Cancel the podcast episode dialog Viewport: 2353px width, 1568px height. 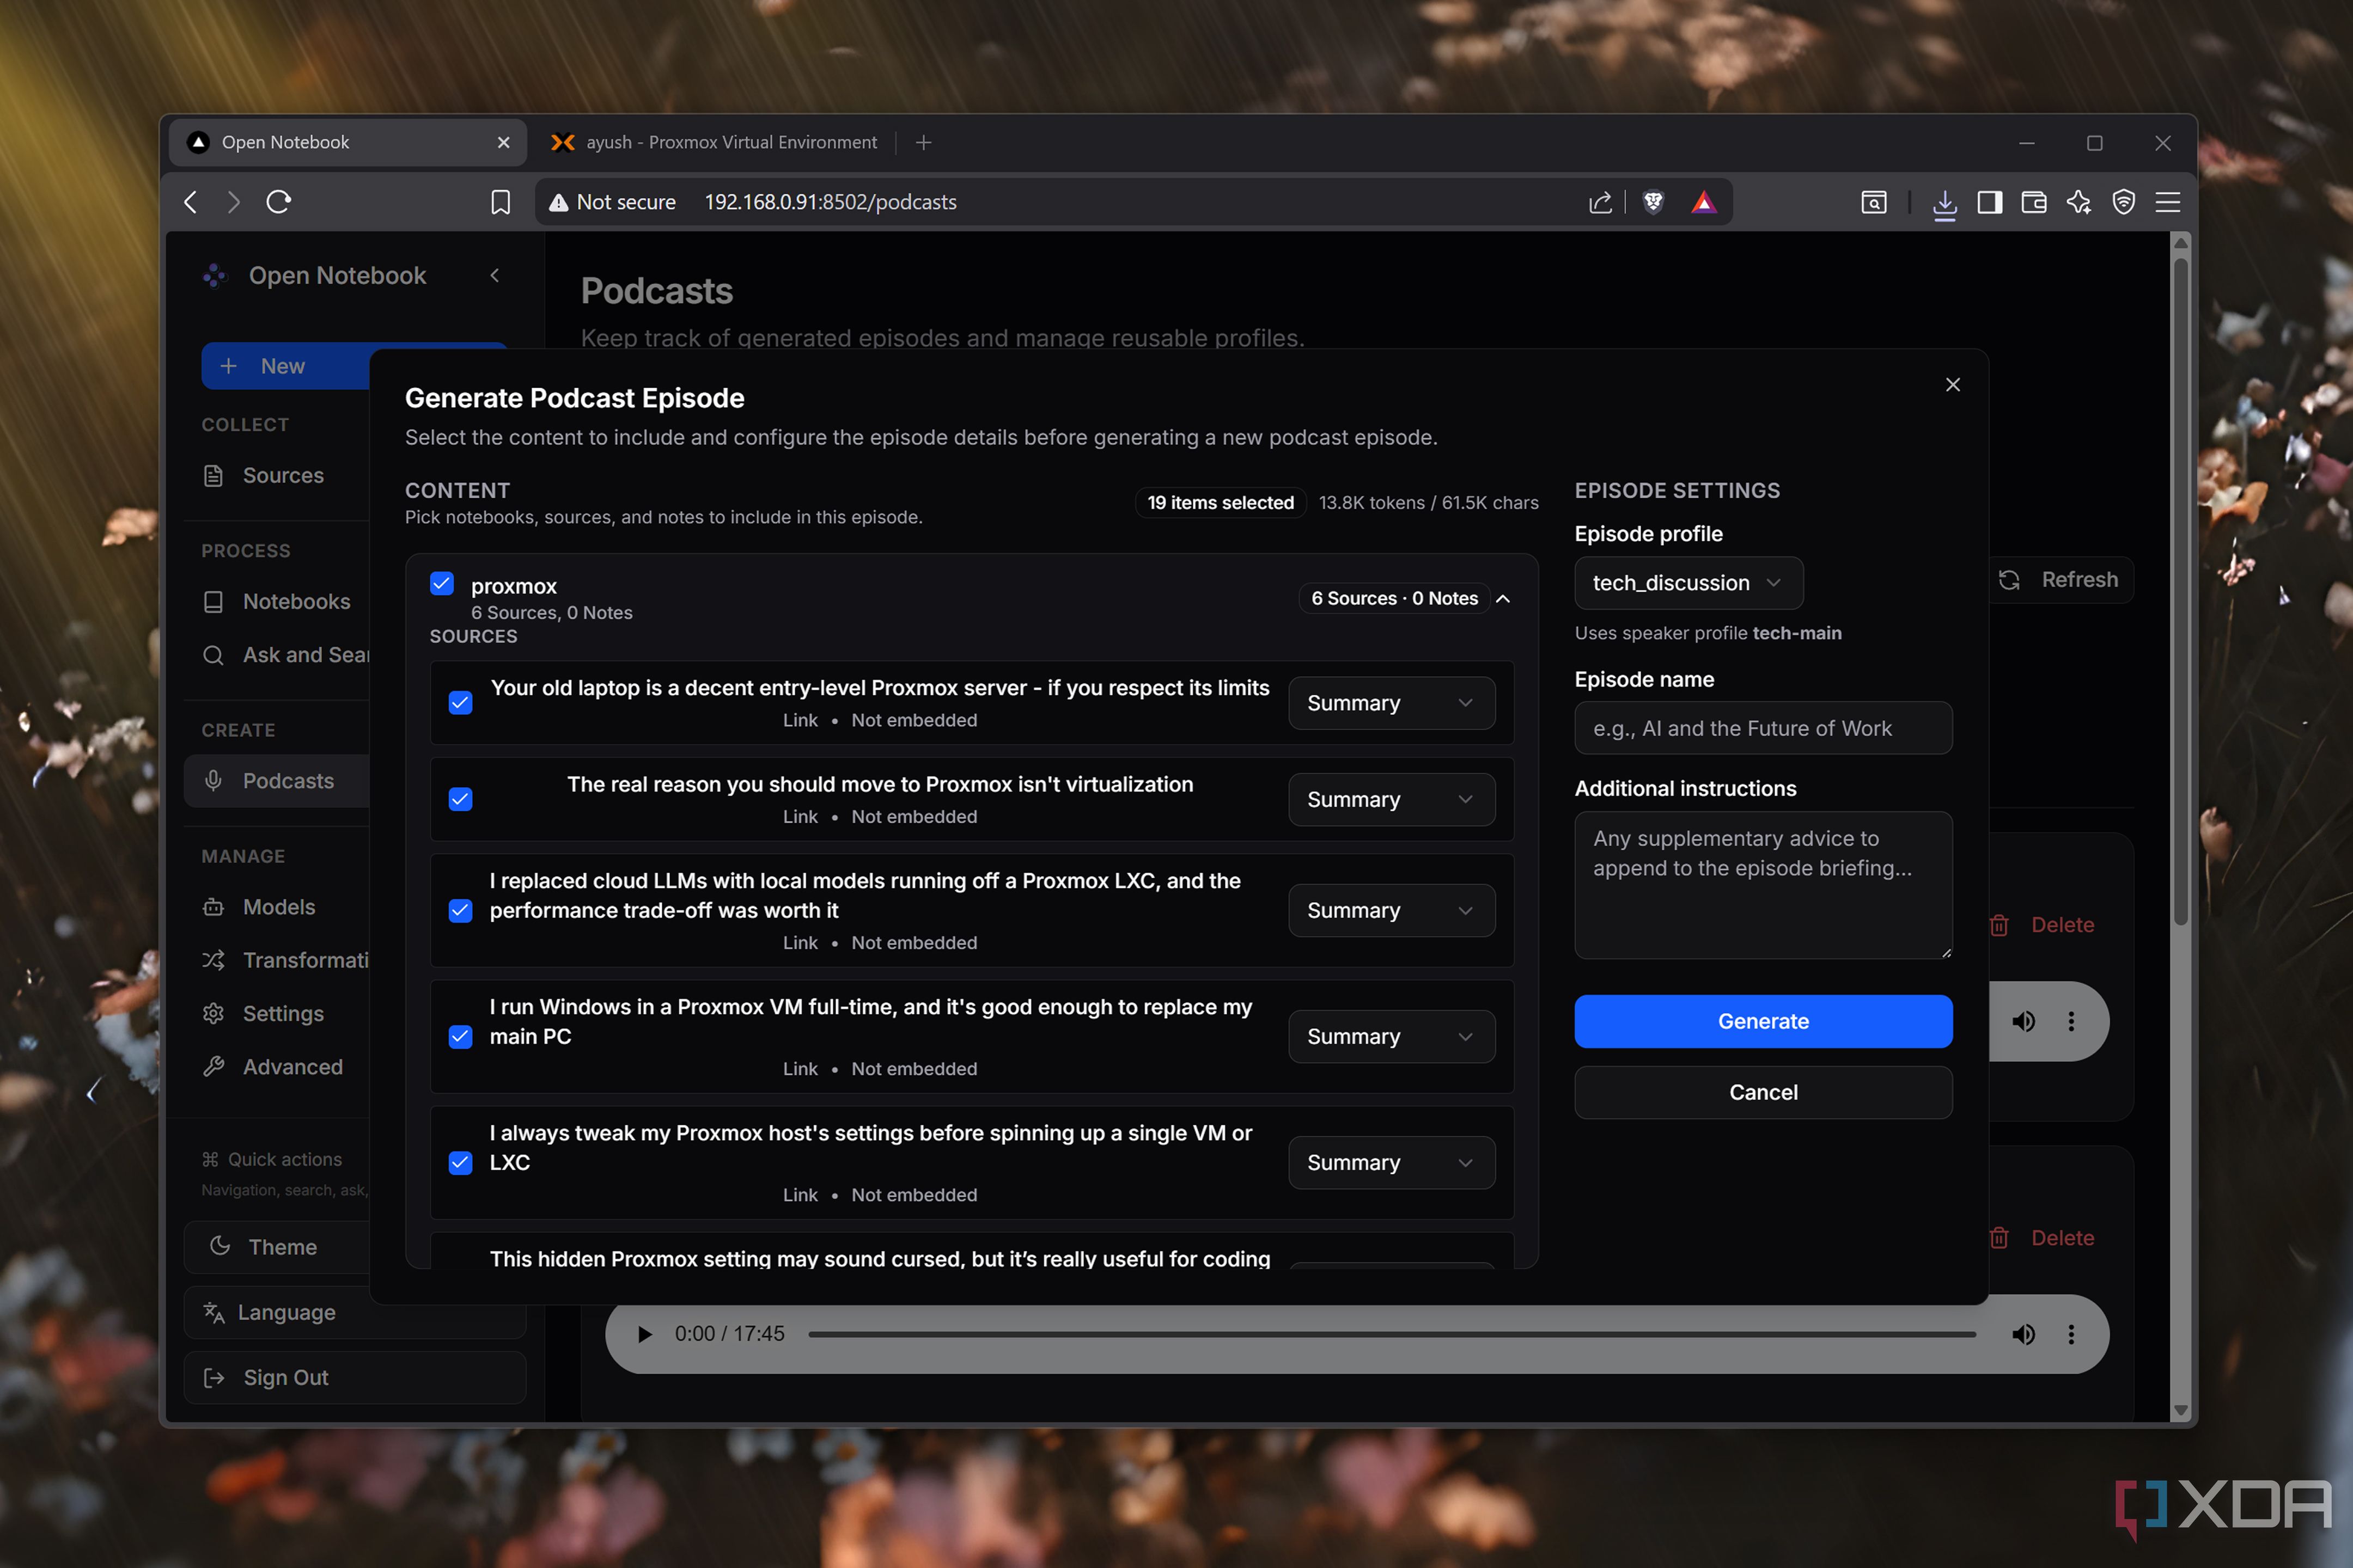coord(1763,1092)
